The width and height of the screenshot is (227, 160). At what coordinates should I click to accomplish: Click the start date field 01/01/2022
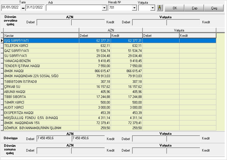[x=11, y=8]
